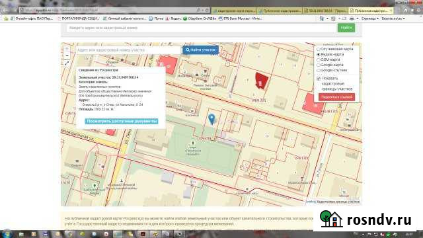The height and width of the screenshot is (238, 423).
Task: Switch to the first кадастровая карта tab
Action: pyautogui.click(x=235, y=11)
